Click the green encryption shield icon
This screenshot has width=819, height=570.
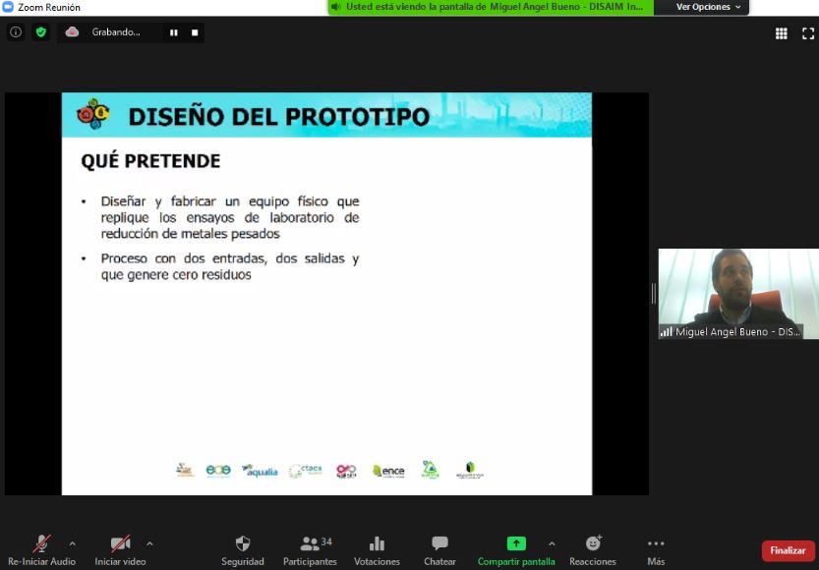click(40, 32)
